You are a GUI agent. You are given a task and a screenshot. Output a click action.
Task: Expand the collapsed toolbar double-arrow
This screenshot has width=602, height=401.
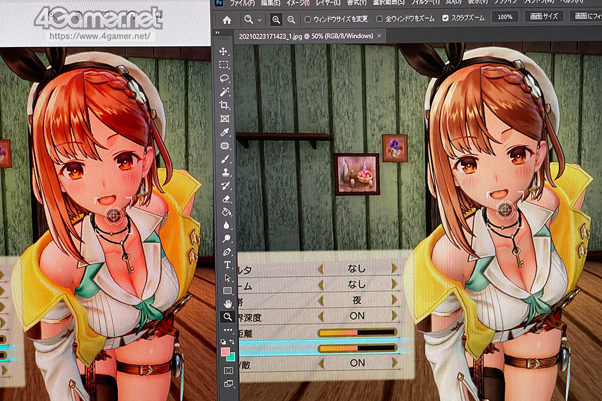coord(218,33)
